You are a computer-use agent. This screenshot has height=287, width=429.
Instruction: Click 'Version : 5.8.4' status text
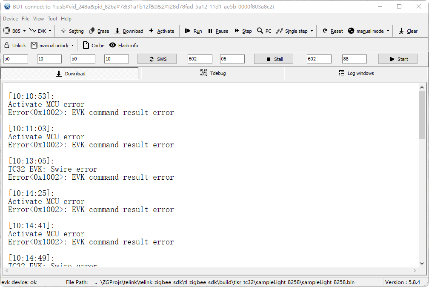tap(403, 282)
